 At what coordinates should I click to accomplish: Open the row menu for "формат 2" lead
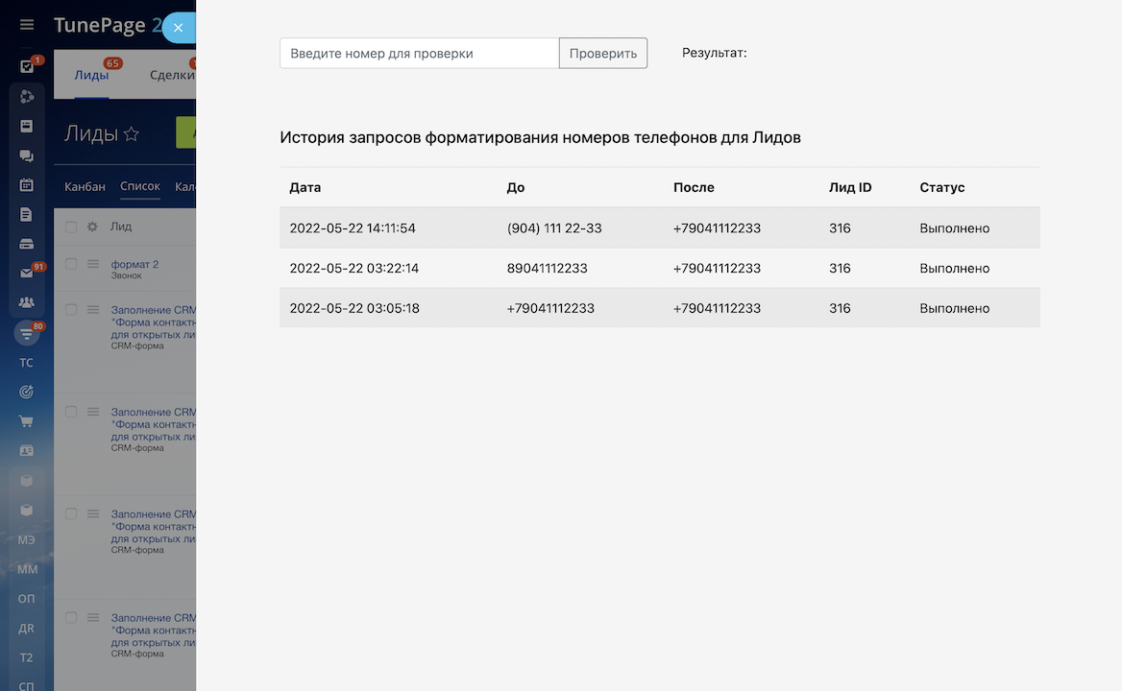point(93,264)
